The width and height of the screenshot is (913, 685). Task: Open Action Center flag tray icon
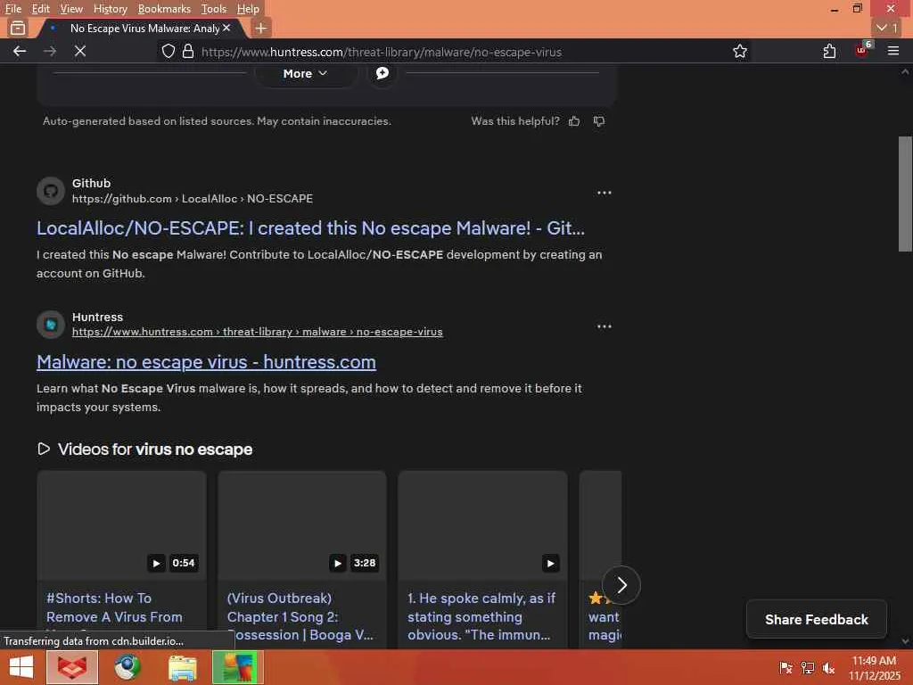(x=786, y=667)
